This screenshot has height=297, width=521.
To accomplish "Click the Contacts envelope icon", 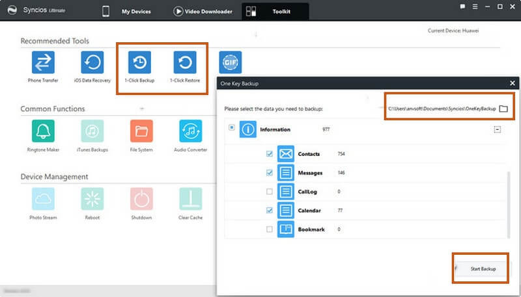I will (286, 154).
